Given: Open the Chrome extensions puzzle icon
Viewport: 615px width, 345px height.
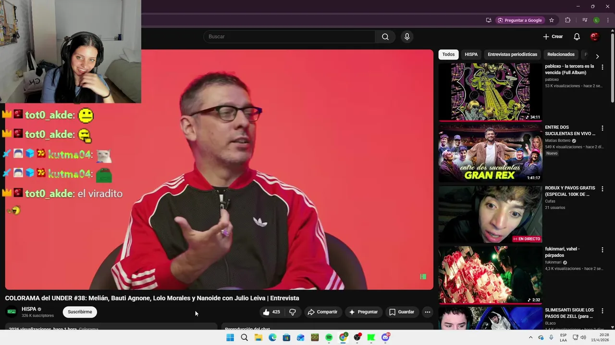Looking at the screenshot, I should 568,20.
